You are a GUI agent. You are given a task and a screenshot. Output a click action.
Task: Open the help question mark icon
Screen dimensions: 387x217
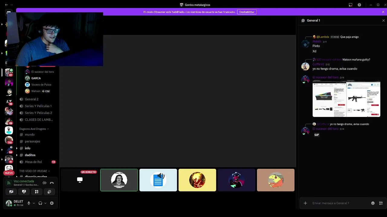(359, 5)
